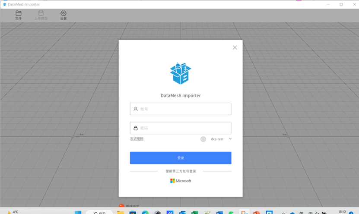Open 设置 settings gear in toolbar
The height and width of the screenshot is (214, 359).
click(x=64, y=15)
